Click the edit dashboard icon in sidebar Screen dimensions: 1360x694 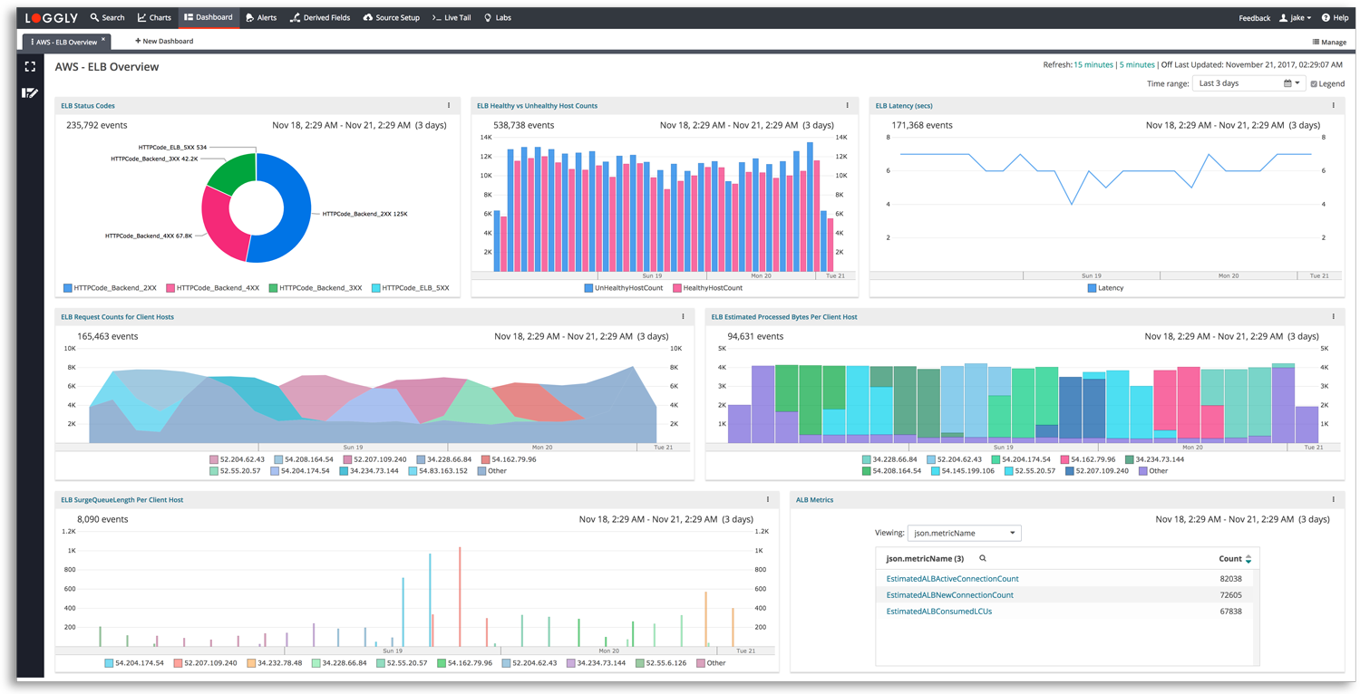click(x=30, y=92)
